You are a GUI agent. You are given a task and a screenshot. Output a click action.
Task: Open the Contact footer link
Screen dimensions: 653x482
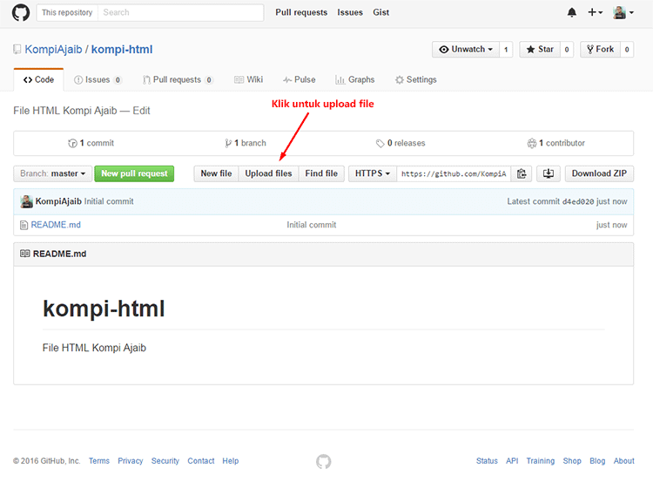[201, 461]
